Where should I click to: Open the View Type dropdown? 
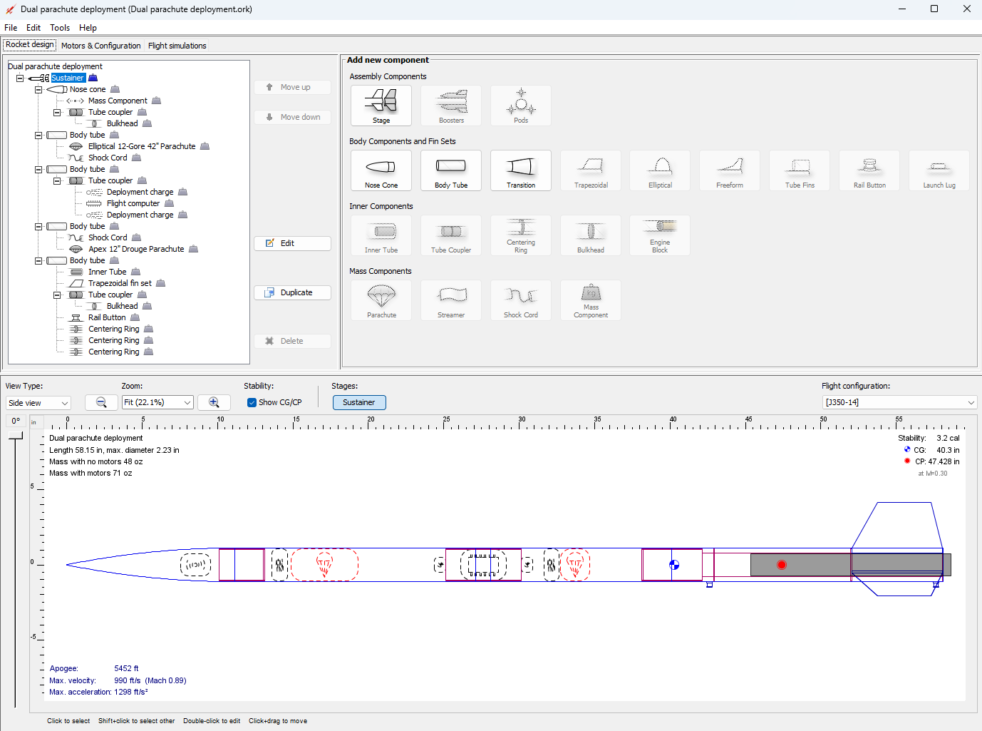[x=38, y=403]
